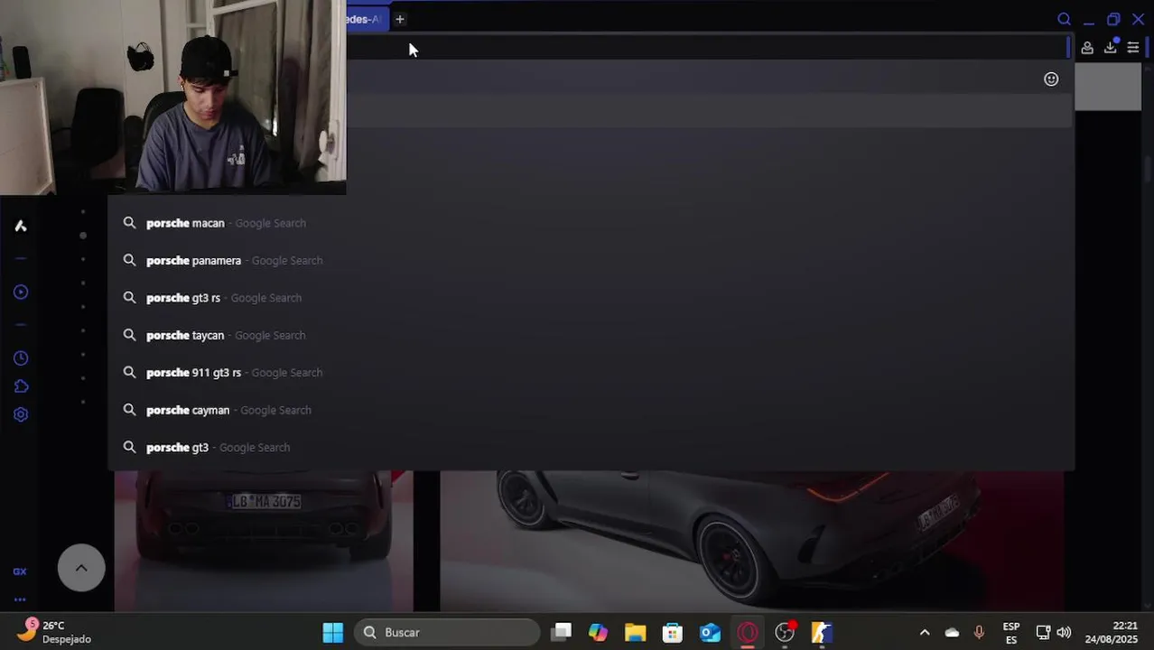Open the network display tray icon

(x=1043, y=632)
